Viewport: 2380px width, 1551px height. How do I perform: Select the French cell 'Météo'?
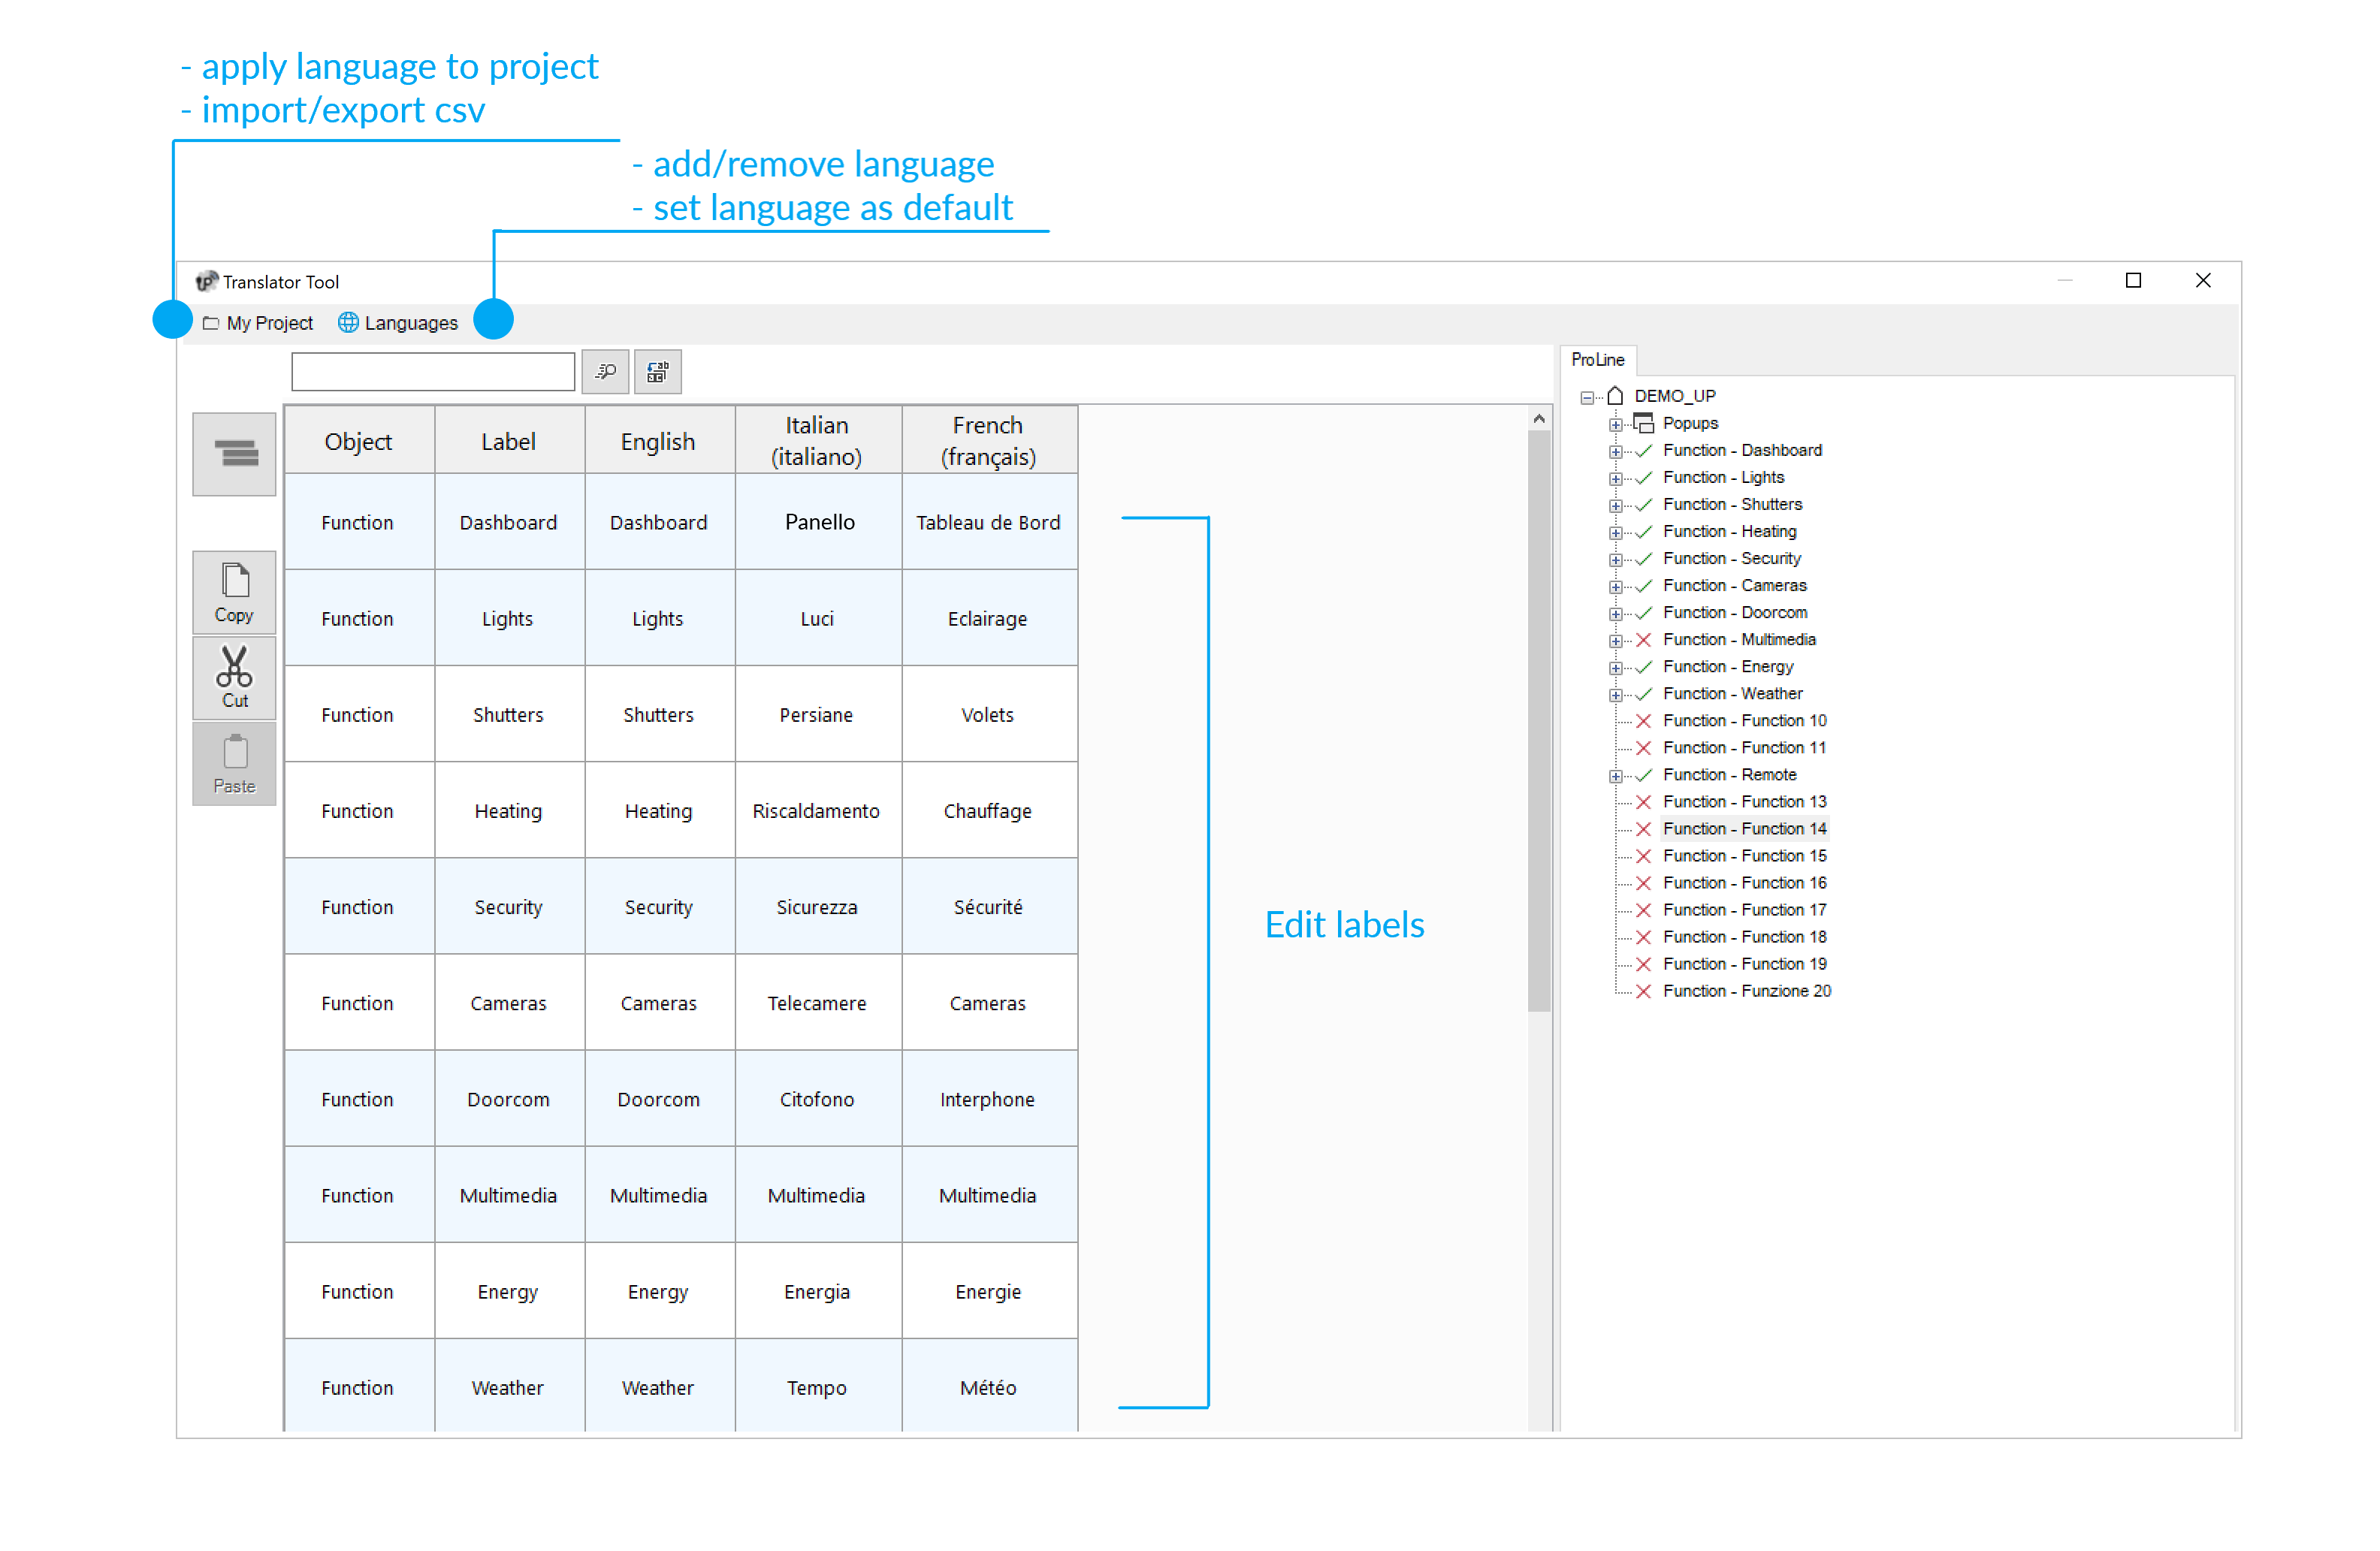(x=989, y=1386)
